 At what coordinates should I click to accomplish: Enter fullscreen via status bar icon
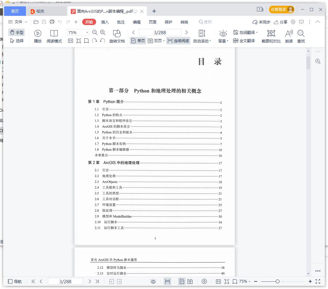tap(318, 281)
